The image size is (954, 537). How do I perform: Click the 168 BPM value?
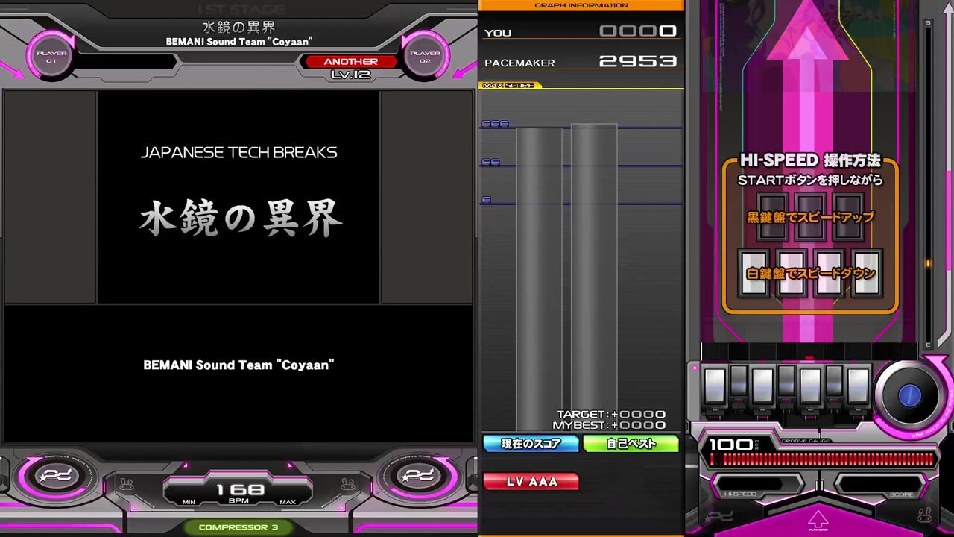(240, 489)
